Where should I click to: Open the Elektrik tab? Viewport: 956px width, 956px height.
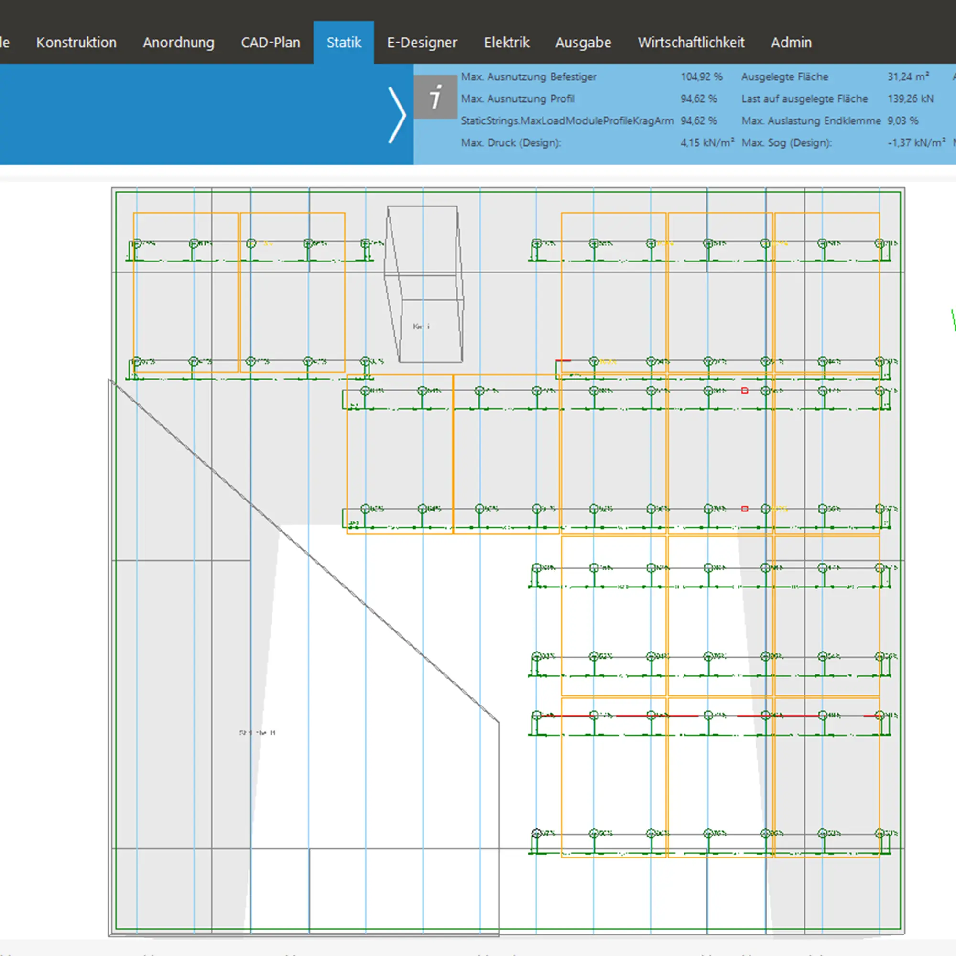point(506,43)
